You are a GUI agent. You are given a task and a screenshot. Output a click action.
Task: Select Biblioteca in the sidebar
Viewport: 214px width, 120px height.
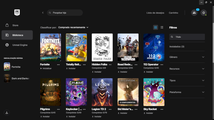point(17,35)
